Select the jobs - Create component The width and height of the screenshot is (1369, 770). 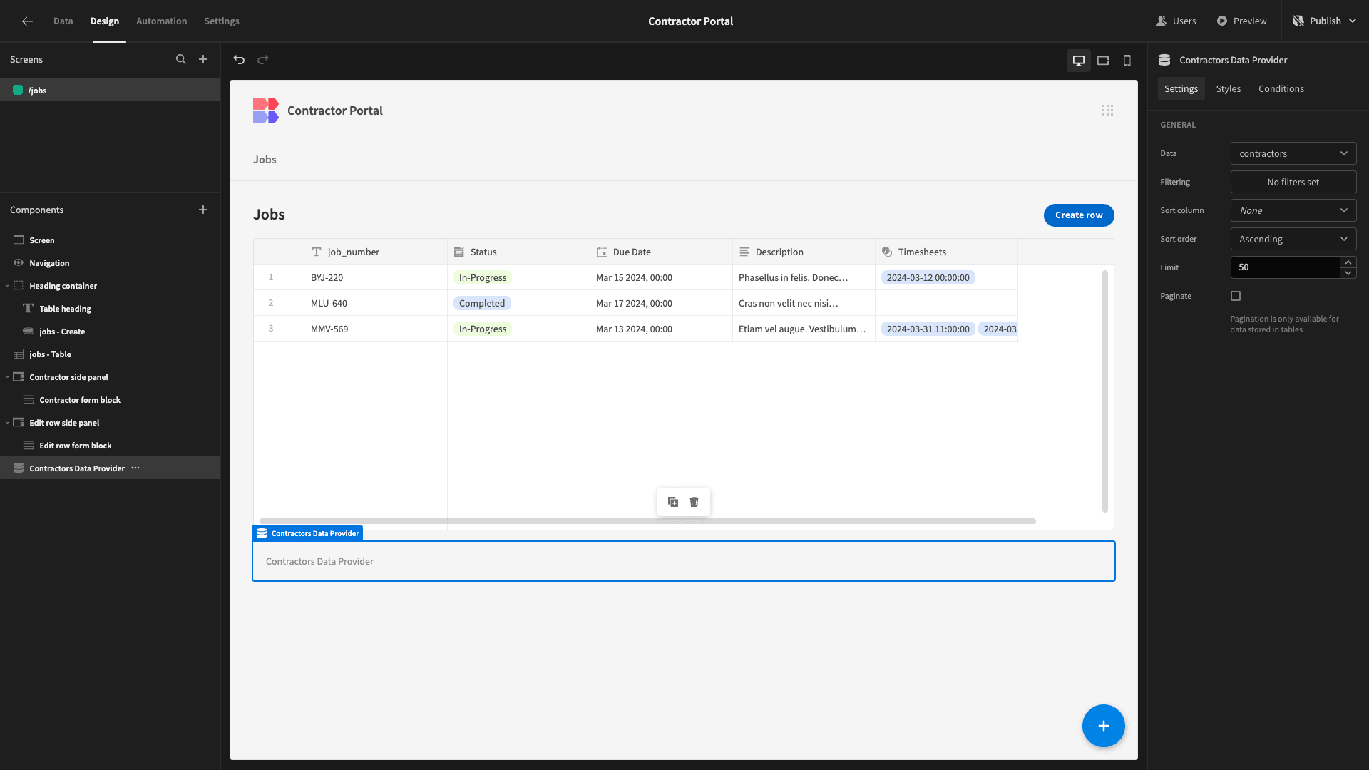coord(110,331)
